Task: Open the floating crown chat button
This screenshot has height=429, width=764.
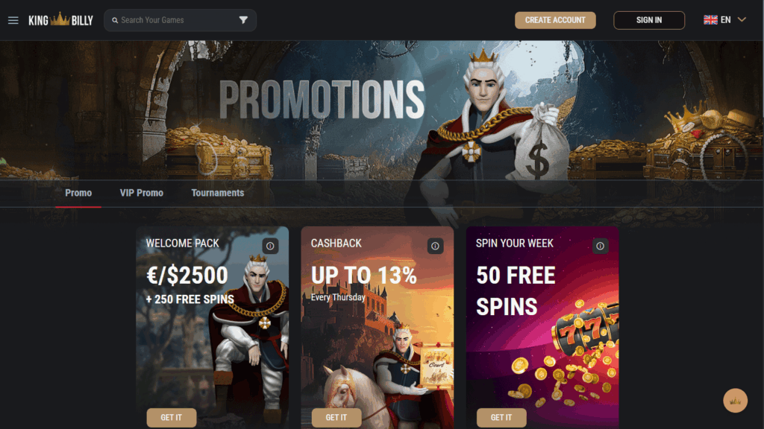Action: [735, 400]
